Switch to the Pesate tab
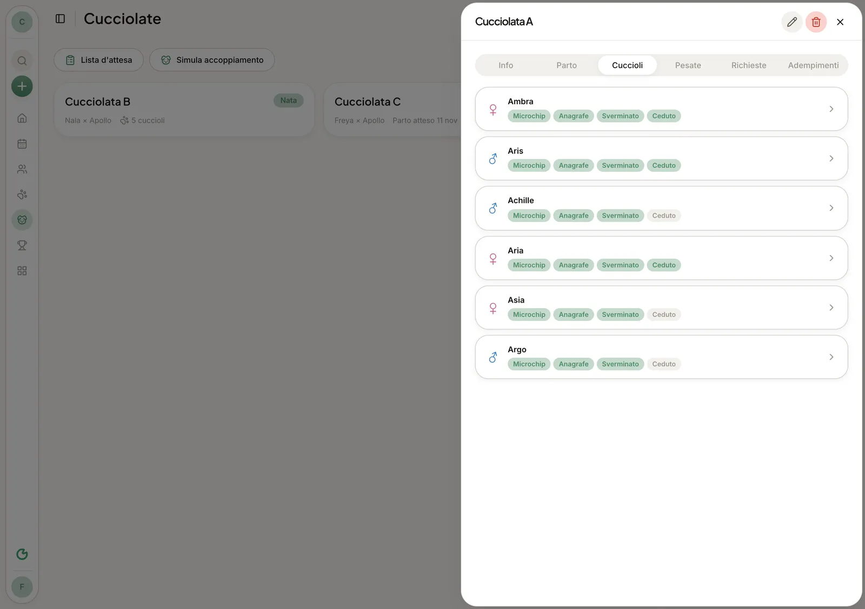 pyautogui.click(x=688, y=65)
